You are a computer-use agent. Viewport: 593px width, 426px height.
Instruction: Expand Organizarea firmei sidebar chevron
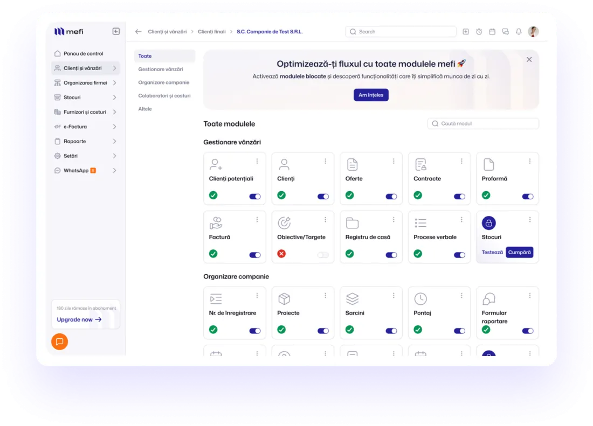pos(114,83)
